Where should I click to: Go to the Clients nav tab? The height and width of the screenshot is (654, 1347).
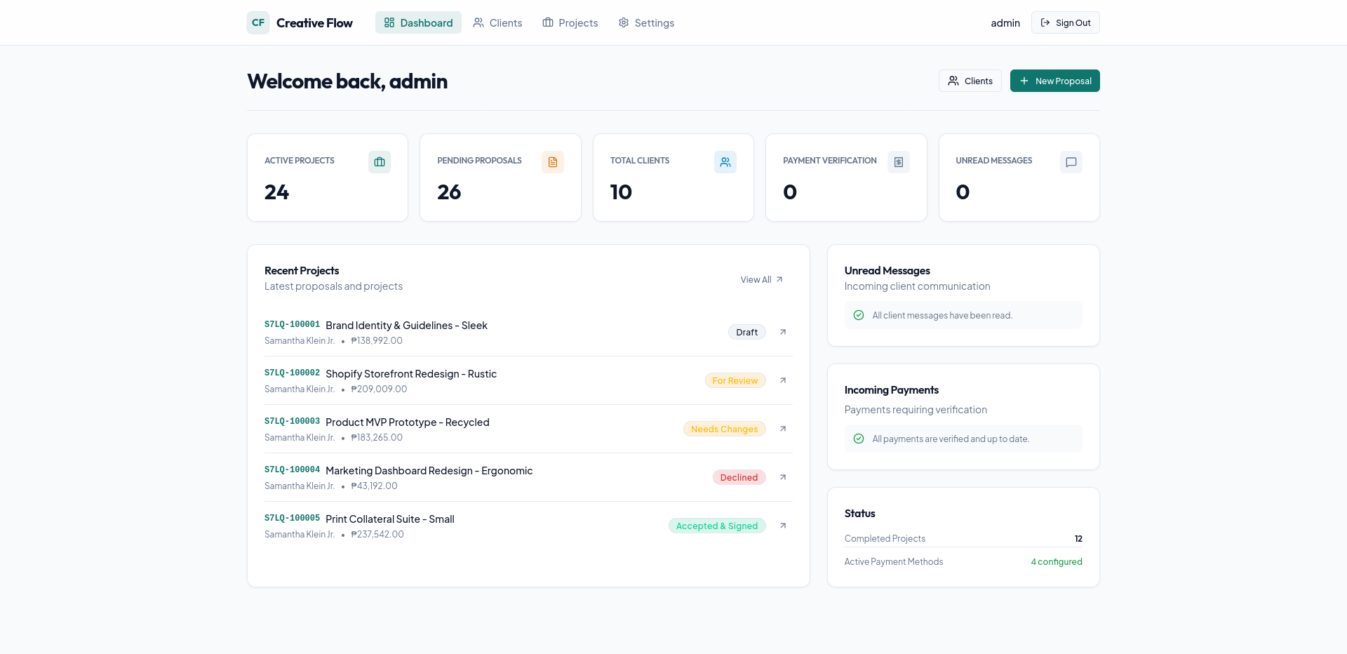(497, 22)
